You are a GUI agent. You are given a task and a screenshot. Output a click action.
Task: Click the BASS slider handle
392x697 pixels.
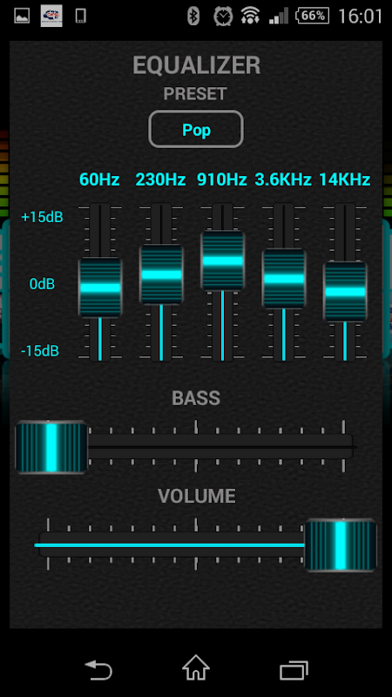[x=51, y=447]
